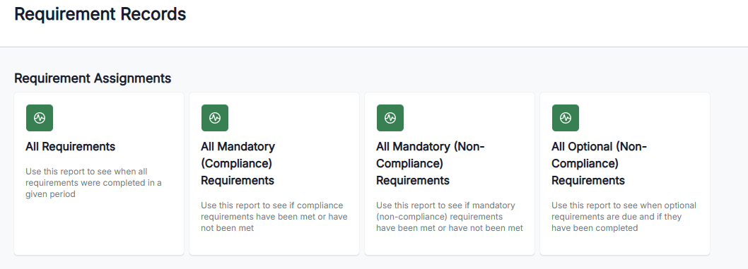Viewport: 748px width, 269px height.
Task: Click the All Mandatory (Compliance) Requirements icon
Action: [215, 118]
